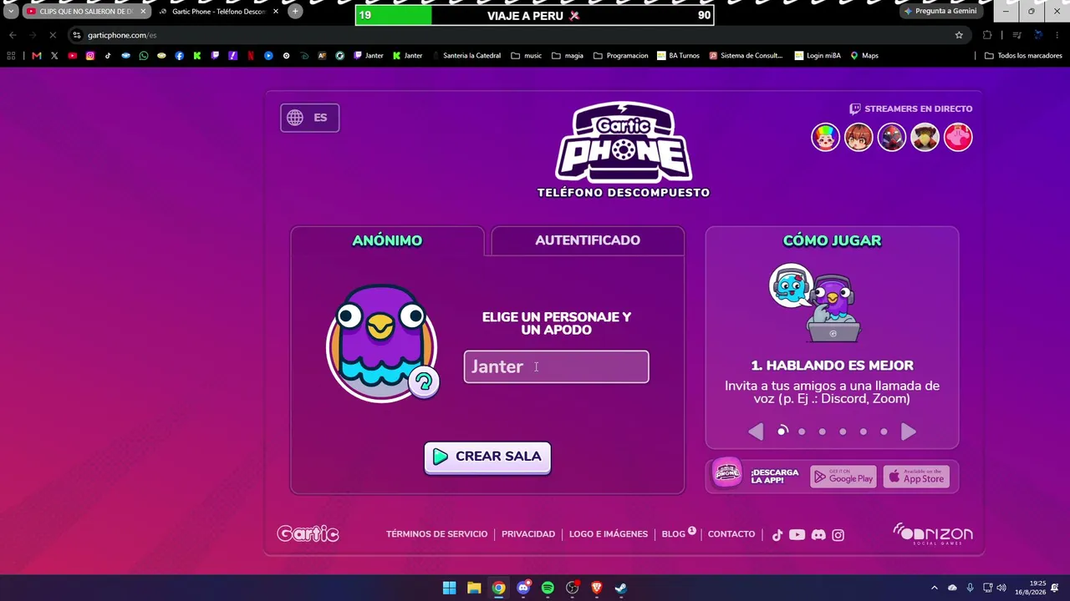Open the YouTube bookmark icon
This screenshot has width=1070, height=601.
73,56
